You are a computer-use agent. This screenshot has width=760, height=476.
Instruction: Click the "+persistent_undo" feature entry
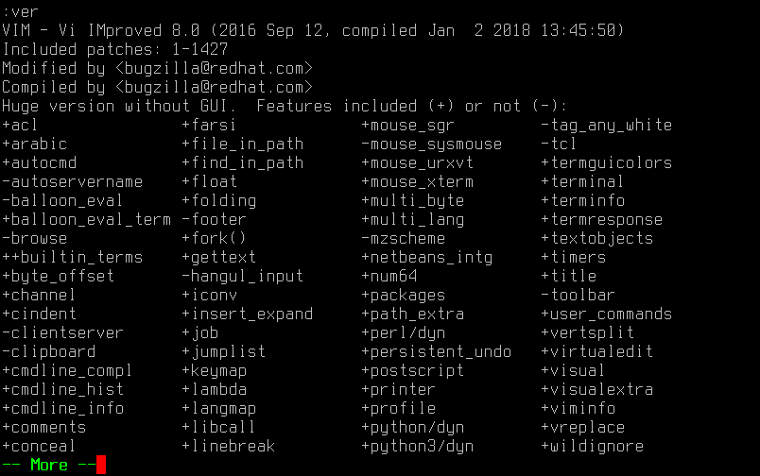point(436,351)
